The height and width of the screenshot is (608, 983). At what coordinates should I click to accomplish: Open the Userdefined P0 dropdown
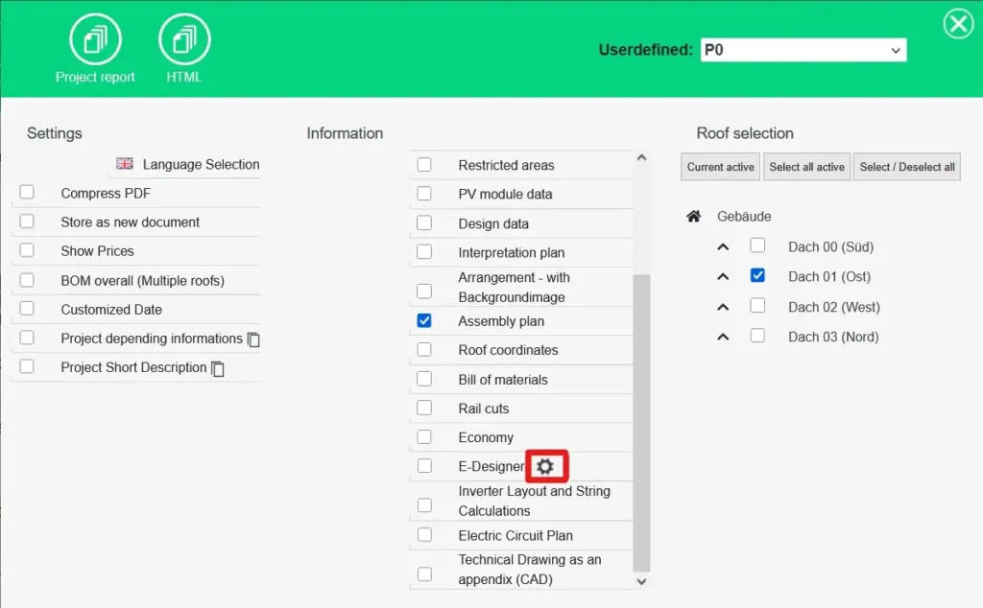[x=803, y=50]
